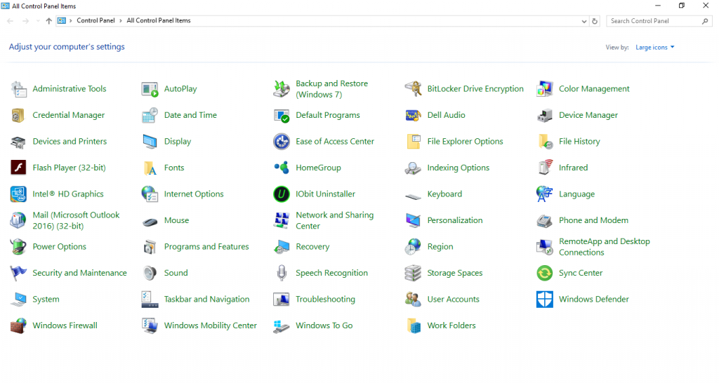Image resolution: width=719 pixels, height=383 pixels.
Task: Open the Intel HD Graphics icon
Action: coord(18,194)
